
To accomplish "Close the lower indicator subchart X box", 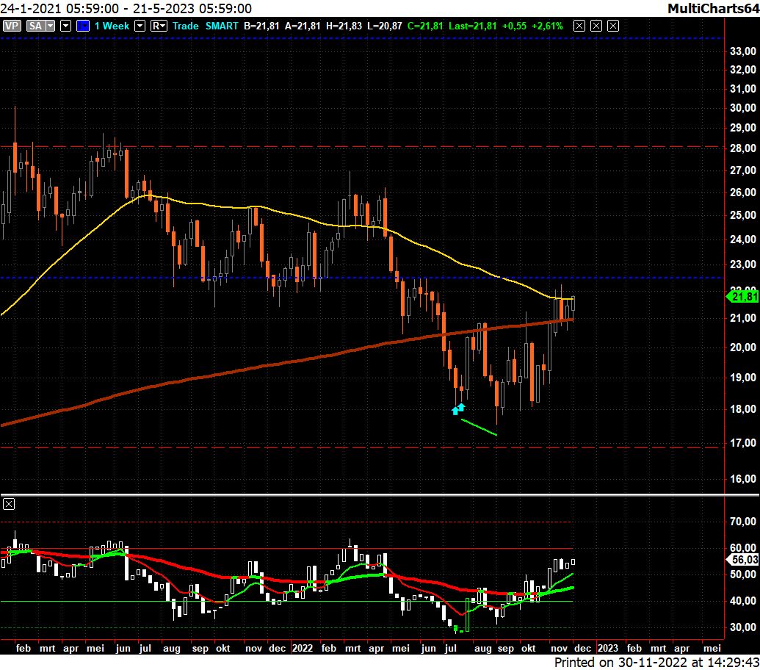I will tap(9, 504).
